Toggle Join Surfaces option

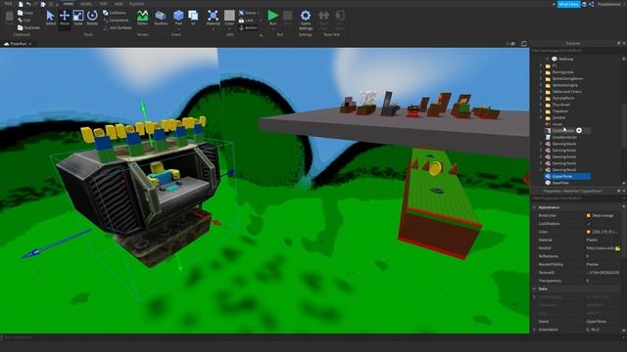(118, 27)
